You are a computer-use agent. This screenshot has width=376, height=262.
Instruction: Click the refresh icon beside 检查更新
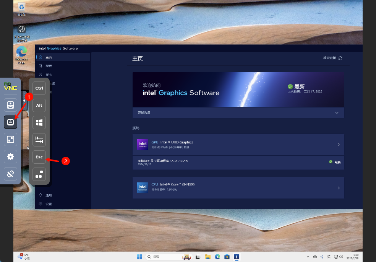point(340,58)
